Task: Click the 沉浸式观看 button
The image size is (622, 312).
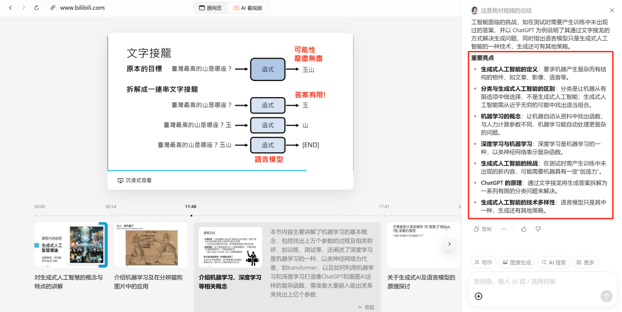Action: pyautogui.click(x=135, y=180)
